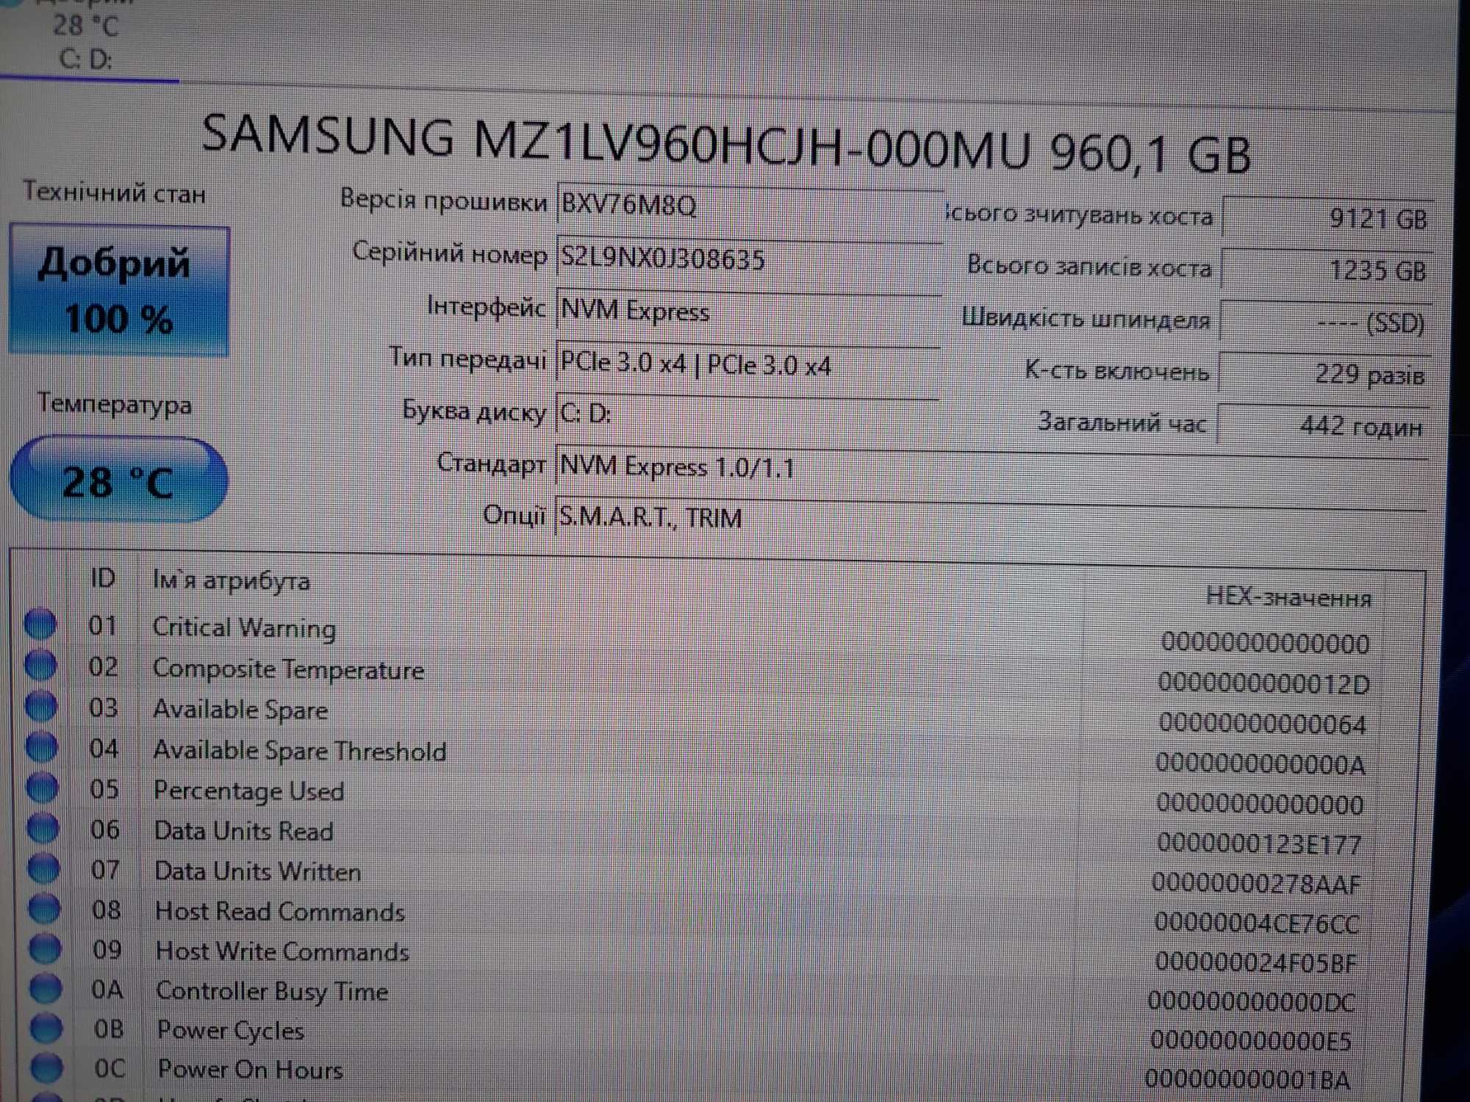Click the ID column header
This screenshot has width=1470, height=1102.
[103, 578]
